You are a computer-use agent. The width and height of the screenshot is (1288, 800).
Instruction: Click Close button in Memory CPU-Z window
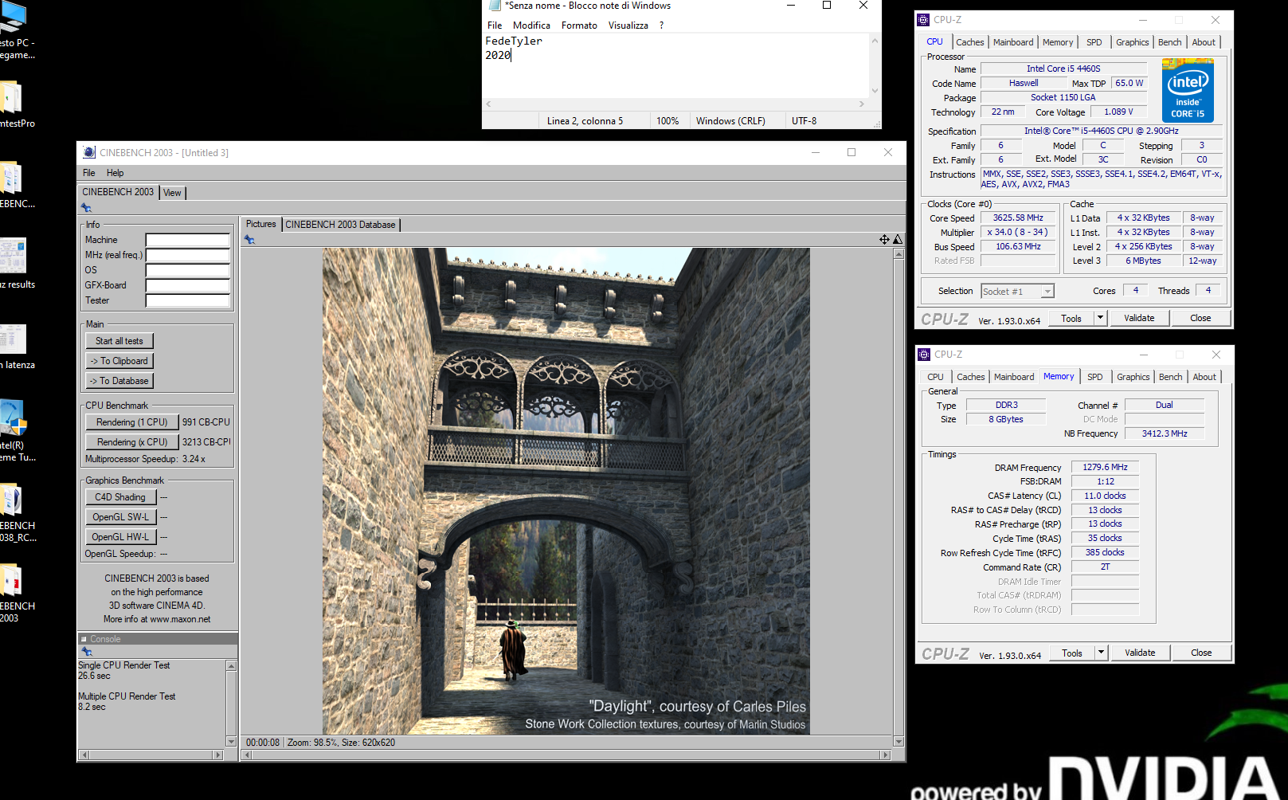1201,653
